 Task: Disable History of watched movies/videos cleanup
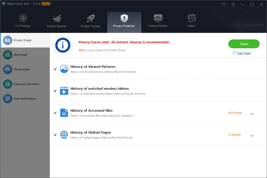tap(55, 91)
